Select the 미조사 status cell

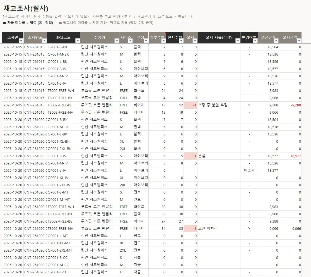[249, 170]
